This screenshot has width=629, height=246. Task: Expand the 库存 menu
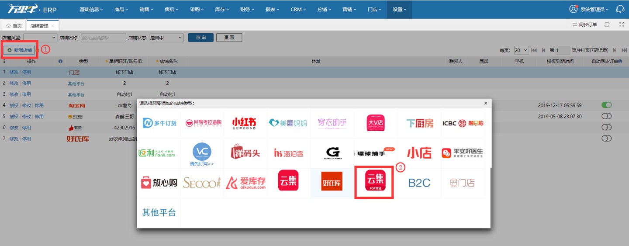coord(222,9)
